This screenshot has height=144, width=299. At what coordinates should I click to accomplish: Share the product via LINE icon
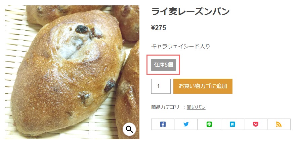pyautogui.click(x=209, y=125)
